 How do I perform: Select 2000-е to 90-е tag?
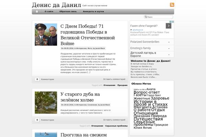[x=140, y=89]
